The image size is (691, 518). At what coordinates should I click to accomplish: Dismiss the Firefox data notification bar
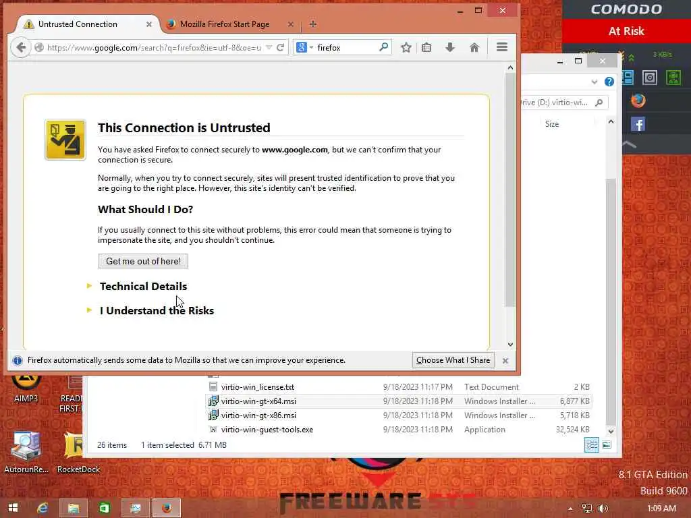[x=505, y=361]
